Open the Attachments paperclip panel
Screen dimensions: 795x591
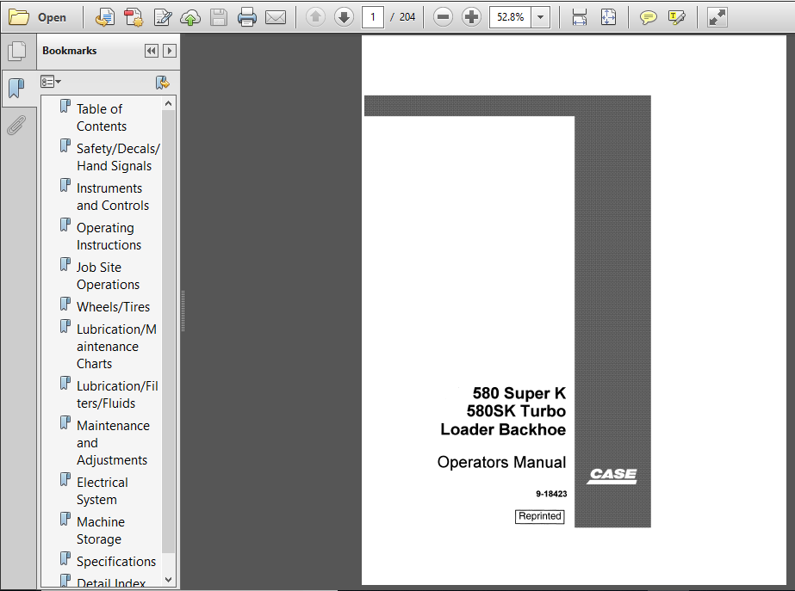coord(16,125)
